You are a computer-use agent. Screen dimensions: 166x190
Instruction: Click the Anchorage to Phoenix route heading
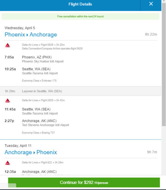31,152
